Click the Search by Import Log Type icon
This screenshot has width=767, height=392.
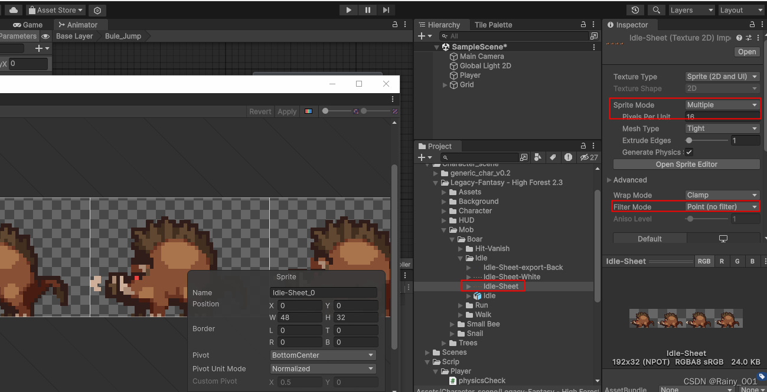(568, 157)
